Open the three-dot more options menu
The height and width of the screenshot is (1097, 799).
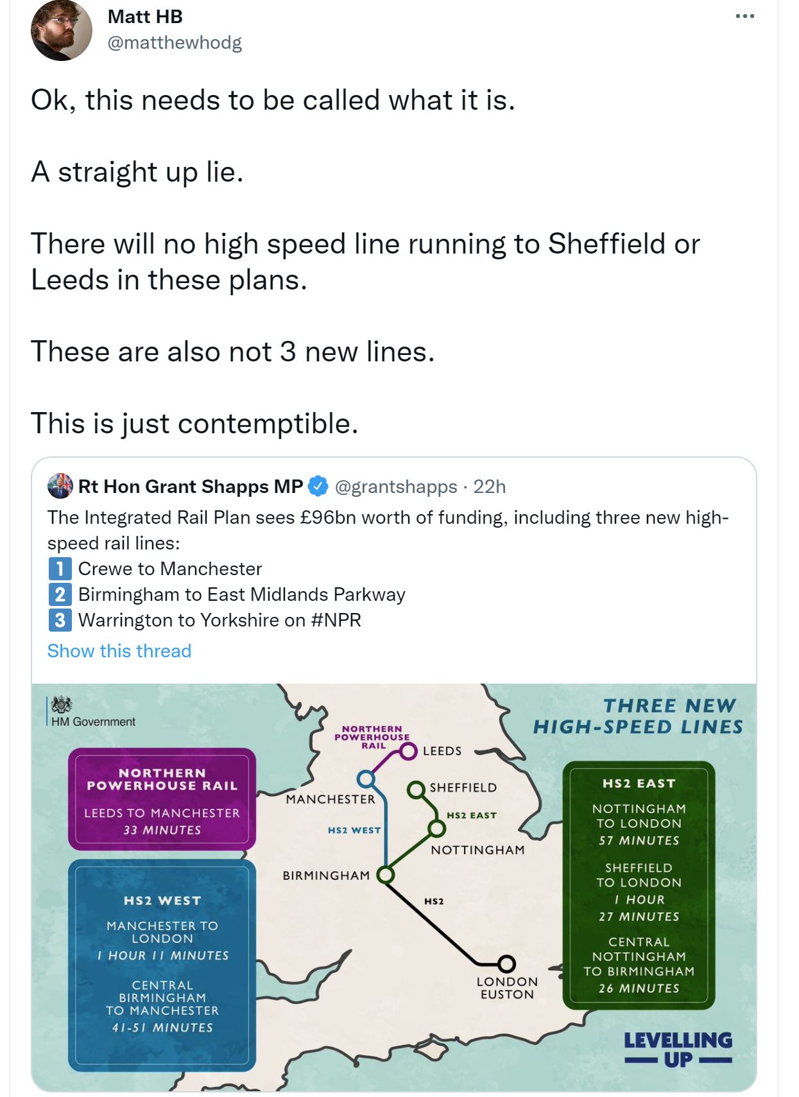point(744,16)
